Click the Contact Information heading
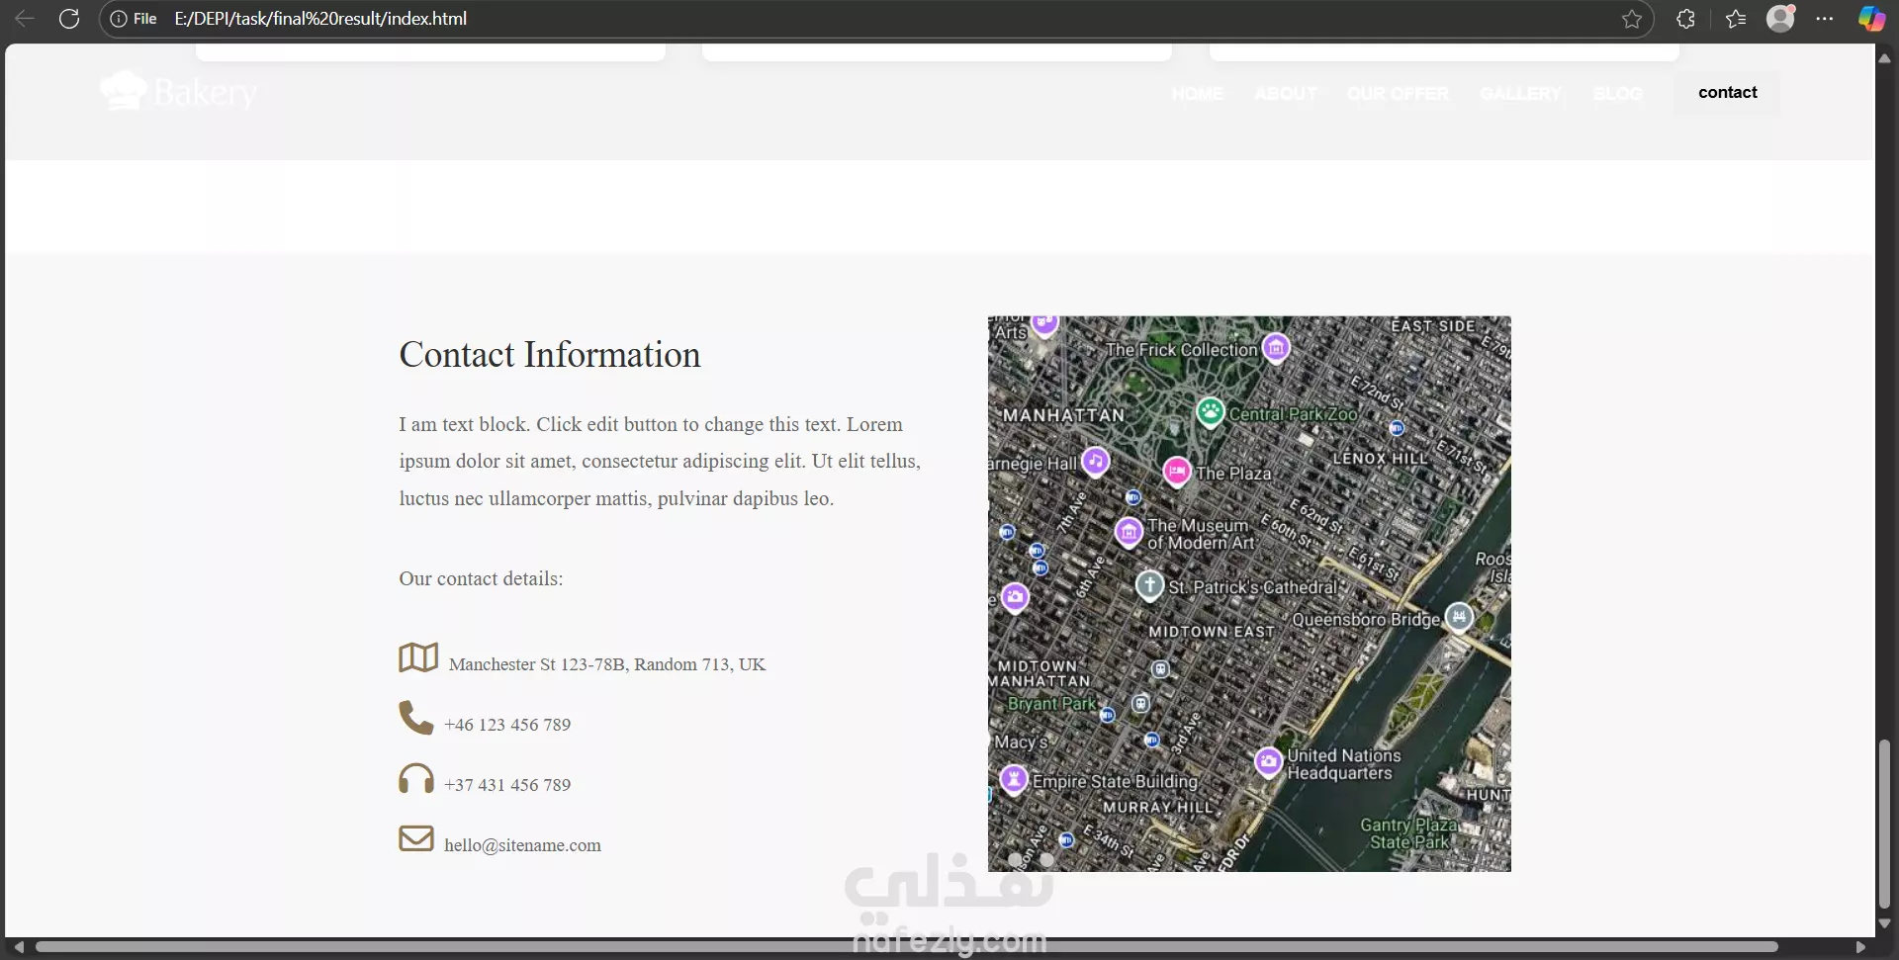1899x960 pixels. click(550, 355)
